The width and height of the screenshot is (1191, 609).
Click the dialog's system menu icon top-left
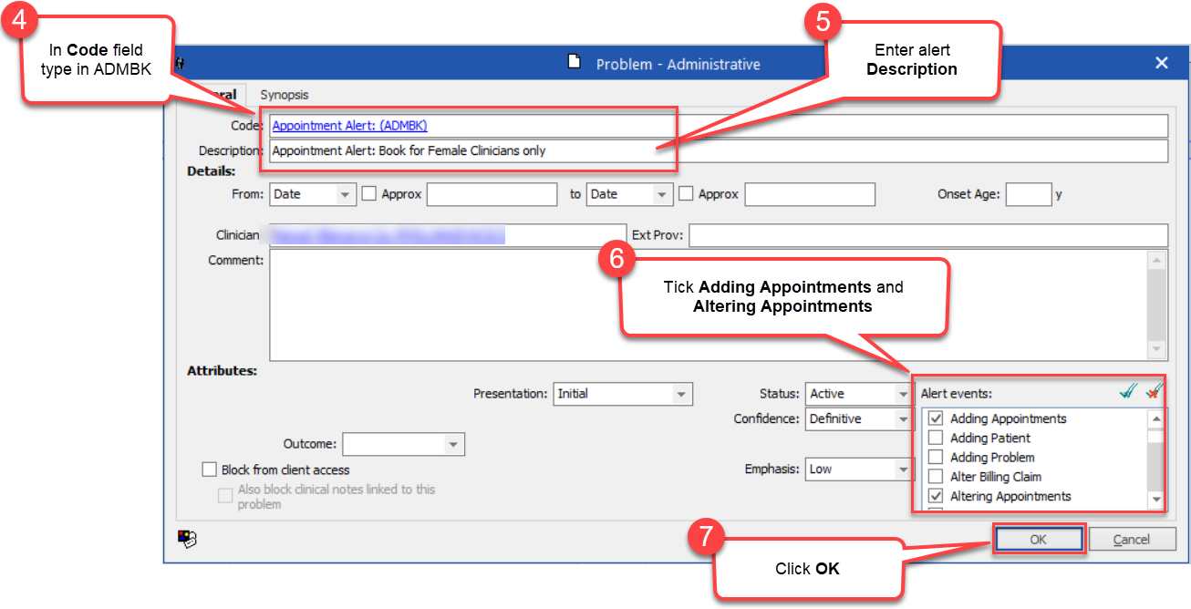pyautogui.click(x=179, y=63)
